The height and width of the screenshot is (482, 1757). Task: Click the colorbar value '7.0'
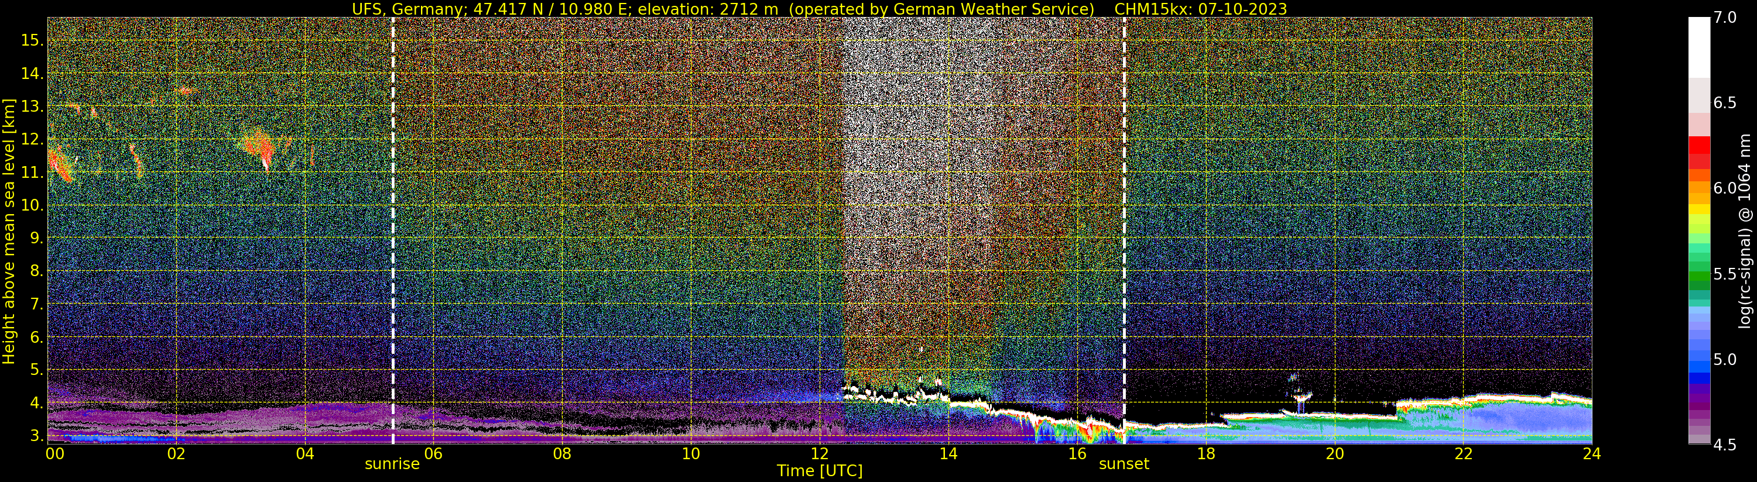[1725, 18]
